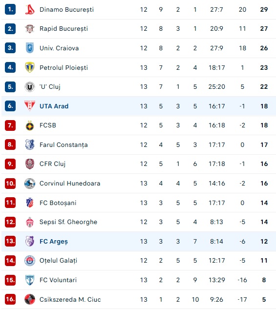Screen dimensions: 276x310
Task: Click Dinamo București's 29 points value
Action: pyautogui.click(x=264, y=9)
